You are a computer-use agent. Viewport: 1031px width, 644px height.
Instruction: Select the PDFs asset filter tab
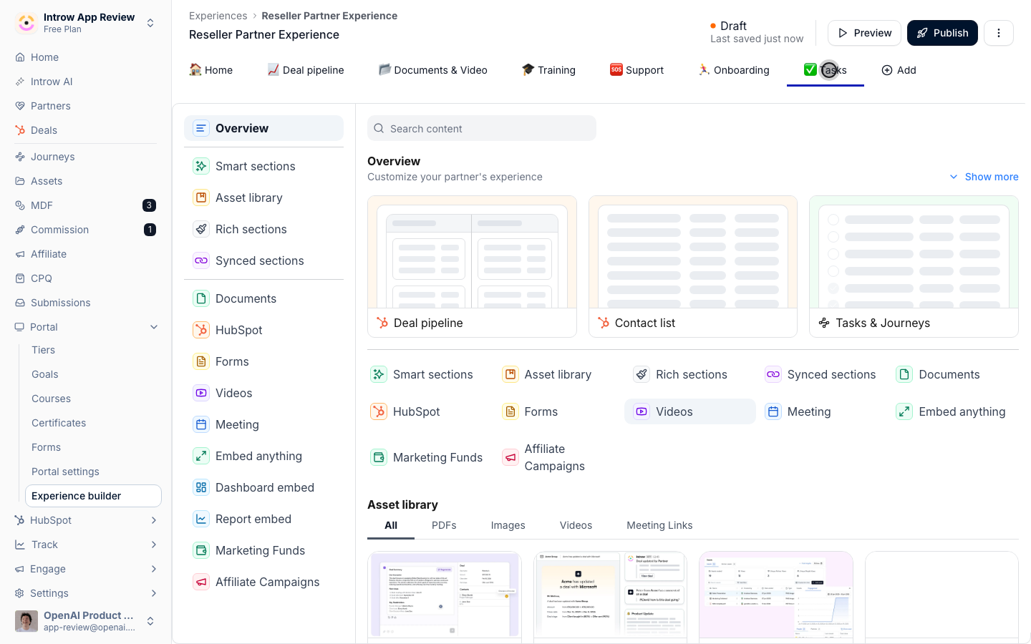click(444, 525)
